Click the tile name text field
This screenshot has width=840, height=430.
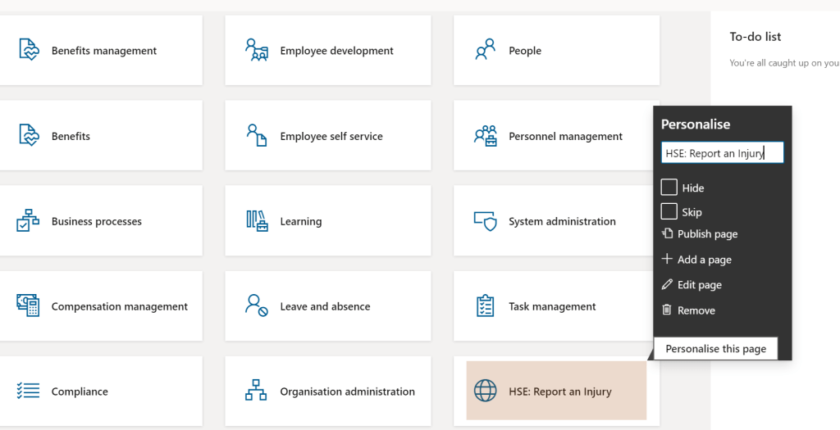click(x=722, y=153)
